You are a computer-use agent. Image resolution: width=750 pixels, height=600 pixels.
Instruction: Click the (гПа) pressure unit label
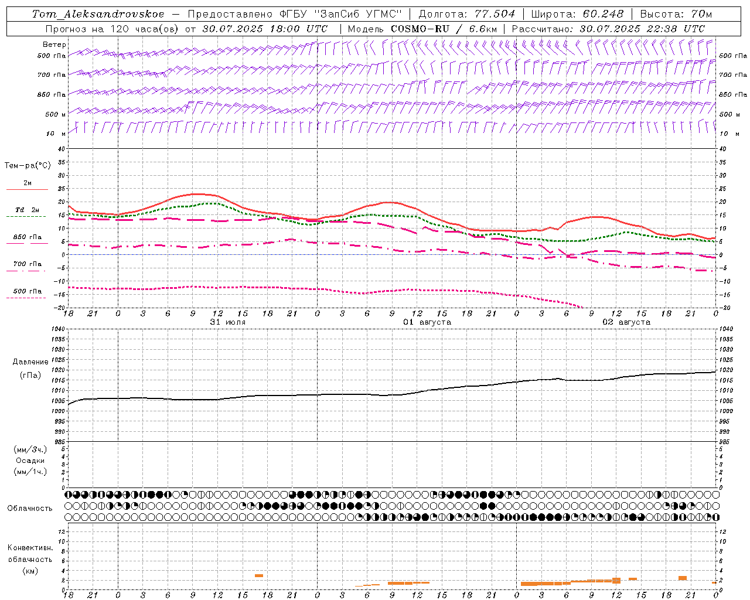pyautogui.click(x=30, y=376)
